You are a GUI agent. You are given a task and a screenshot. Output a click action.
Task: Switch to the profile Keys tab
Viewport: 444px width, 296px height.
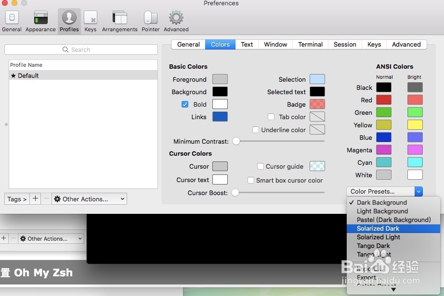pyautogui.click(x=374, y=44)
